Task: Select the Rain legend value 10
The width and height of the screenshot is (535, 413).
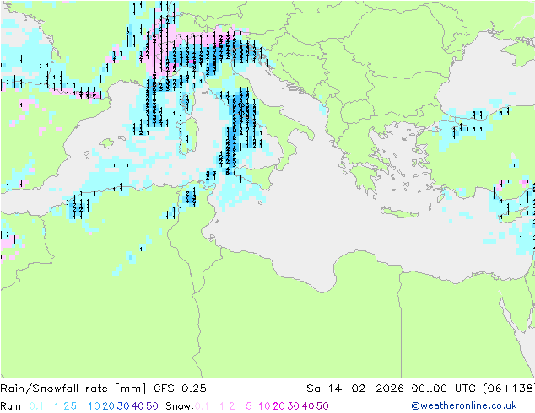Action: point(95,406)
